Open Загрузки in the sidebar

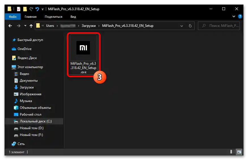(x=27, y=87)
